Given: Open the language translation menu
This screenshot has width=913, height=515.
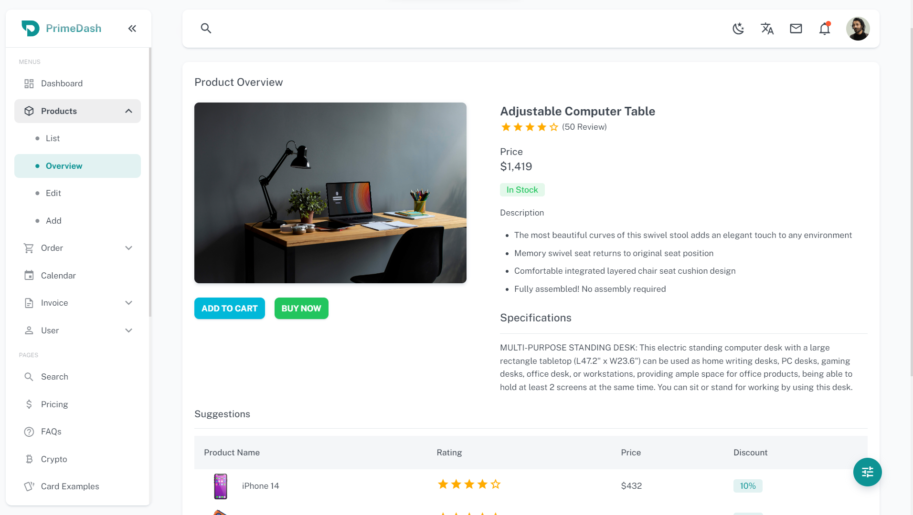Looking at the screenshot, I should tap(767, 29).
